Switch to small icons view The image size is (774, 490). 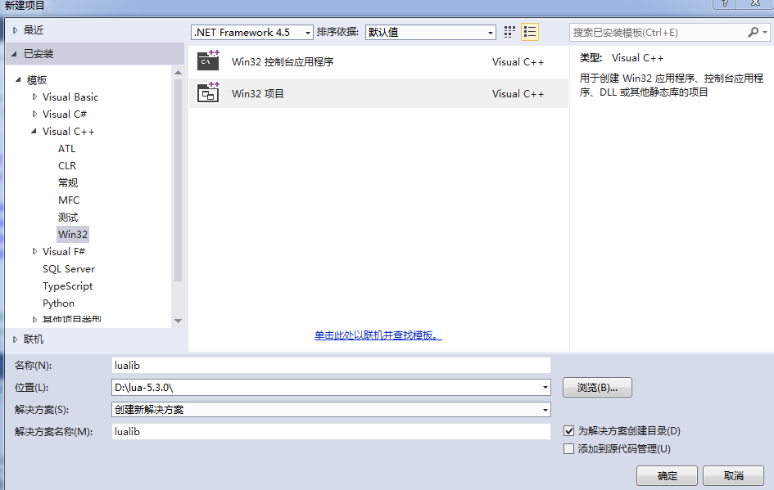click(509, 32)
